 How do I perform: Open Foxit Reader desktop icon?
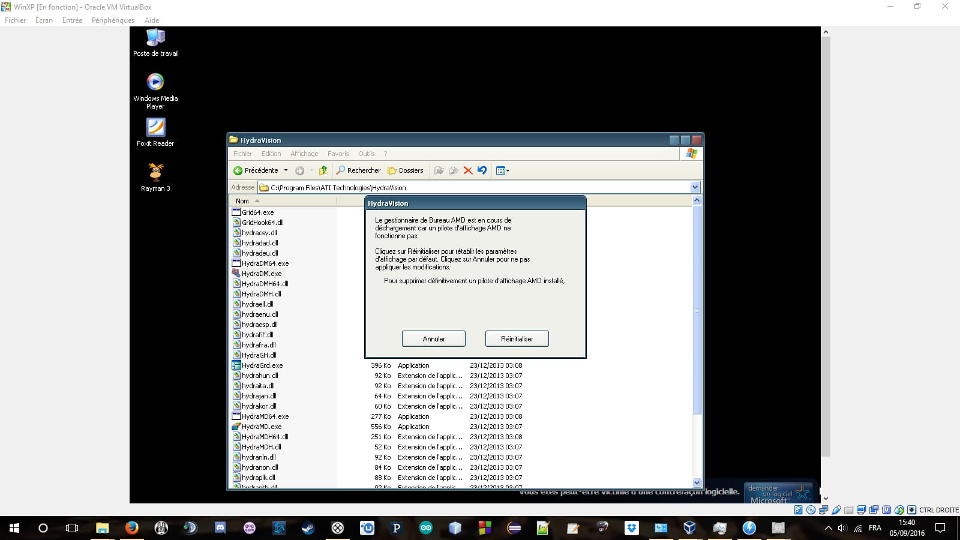pyautogui.click(x=155, y=133)
